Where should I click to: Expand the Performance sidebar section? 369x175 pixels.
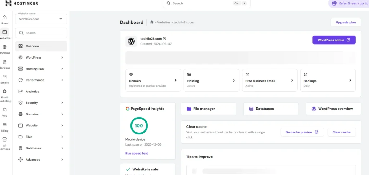coord(62,80)
